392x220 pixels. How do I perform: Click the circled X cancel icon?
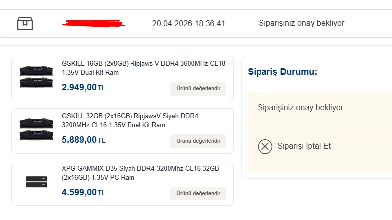[265, 146]
